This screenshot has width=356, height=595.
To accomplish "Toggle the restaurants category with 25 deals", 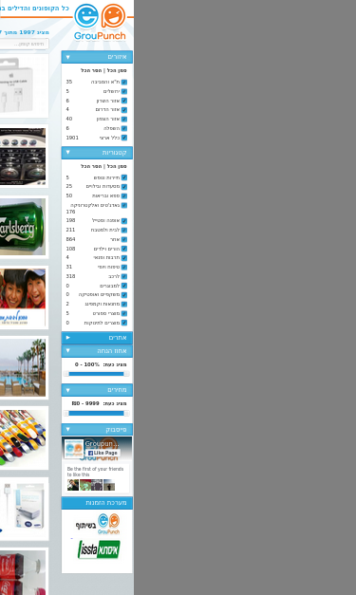I will click(x=124, y=187).
